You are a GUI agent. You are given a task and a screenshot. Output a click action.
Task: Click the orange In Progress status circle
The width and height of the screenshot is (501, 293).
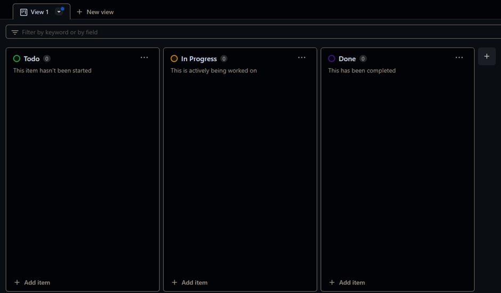coord(174,59)
